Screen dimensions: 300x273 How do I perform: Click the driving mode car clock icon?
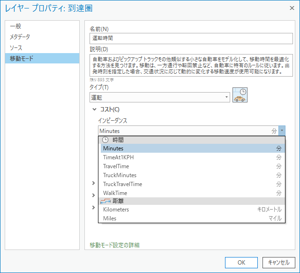(x=240, y=95)
